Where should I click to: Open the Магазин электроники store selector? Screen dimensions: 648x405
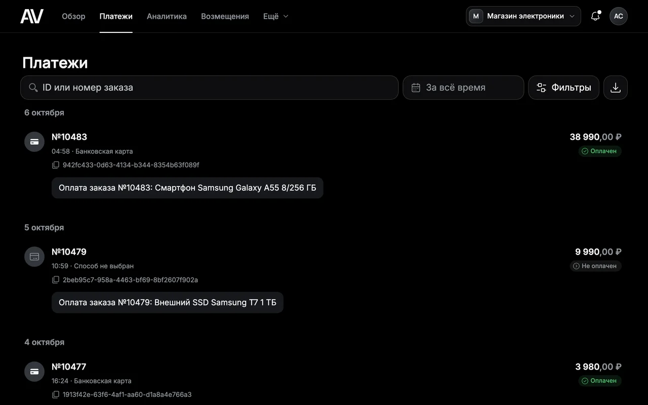tap(523, 16)
